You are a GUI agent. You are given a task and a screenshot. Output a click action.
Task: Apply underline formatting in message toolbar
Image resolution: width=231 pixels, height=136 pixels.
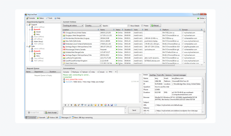click(72, 105)
